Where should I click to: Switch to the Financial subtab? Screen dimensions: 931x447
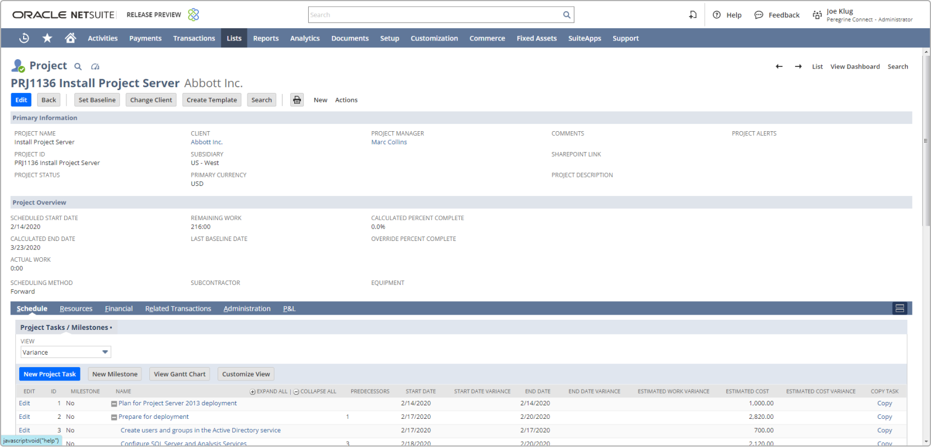(x=119, y=309)
